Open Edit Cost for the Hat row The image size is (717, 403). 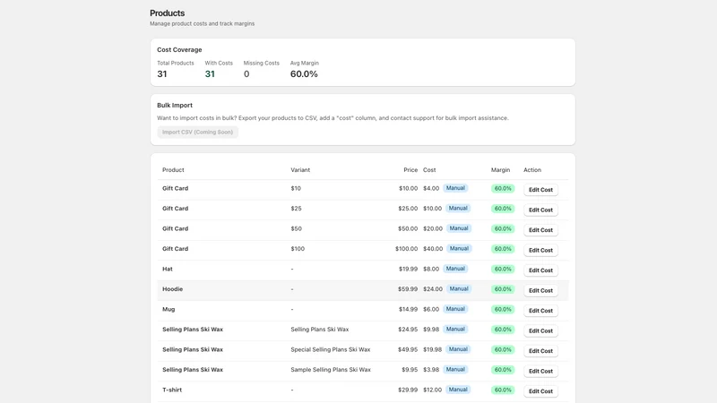[x=540, y=270]
